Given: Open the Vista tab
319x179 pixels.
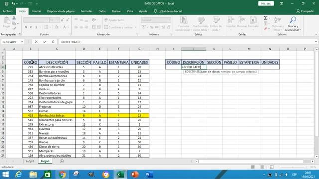Looking at the screenshot, I should [130, 11].
